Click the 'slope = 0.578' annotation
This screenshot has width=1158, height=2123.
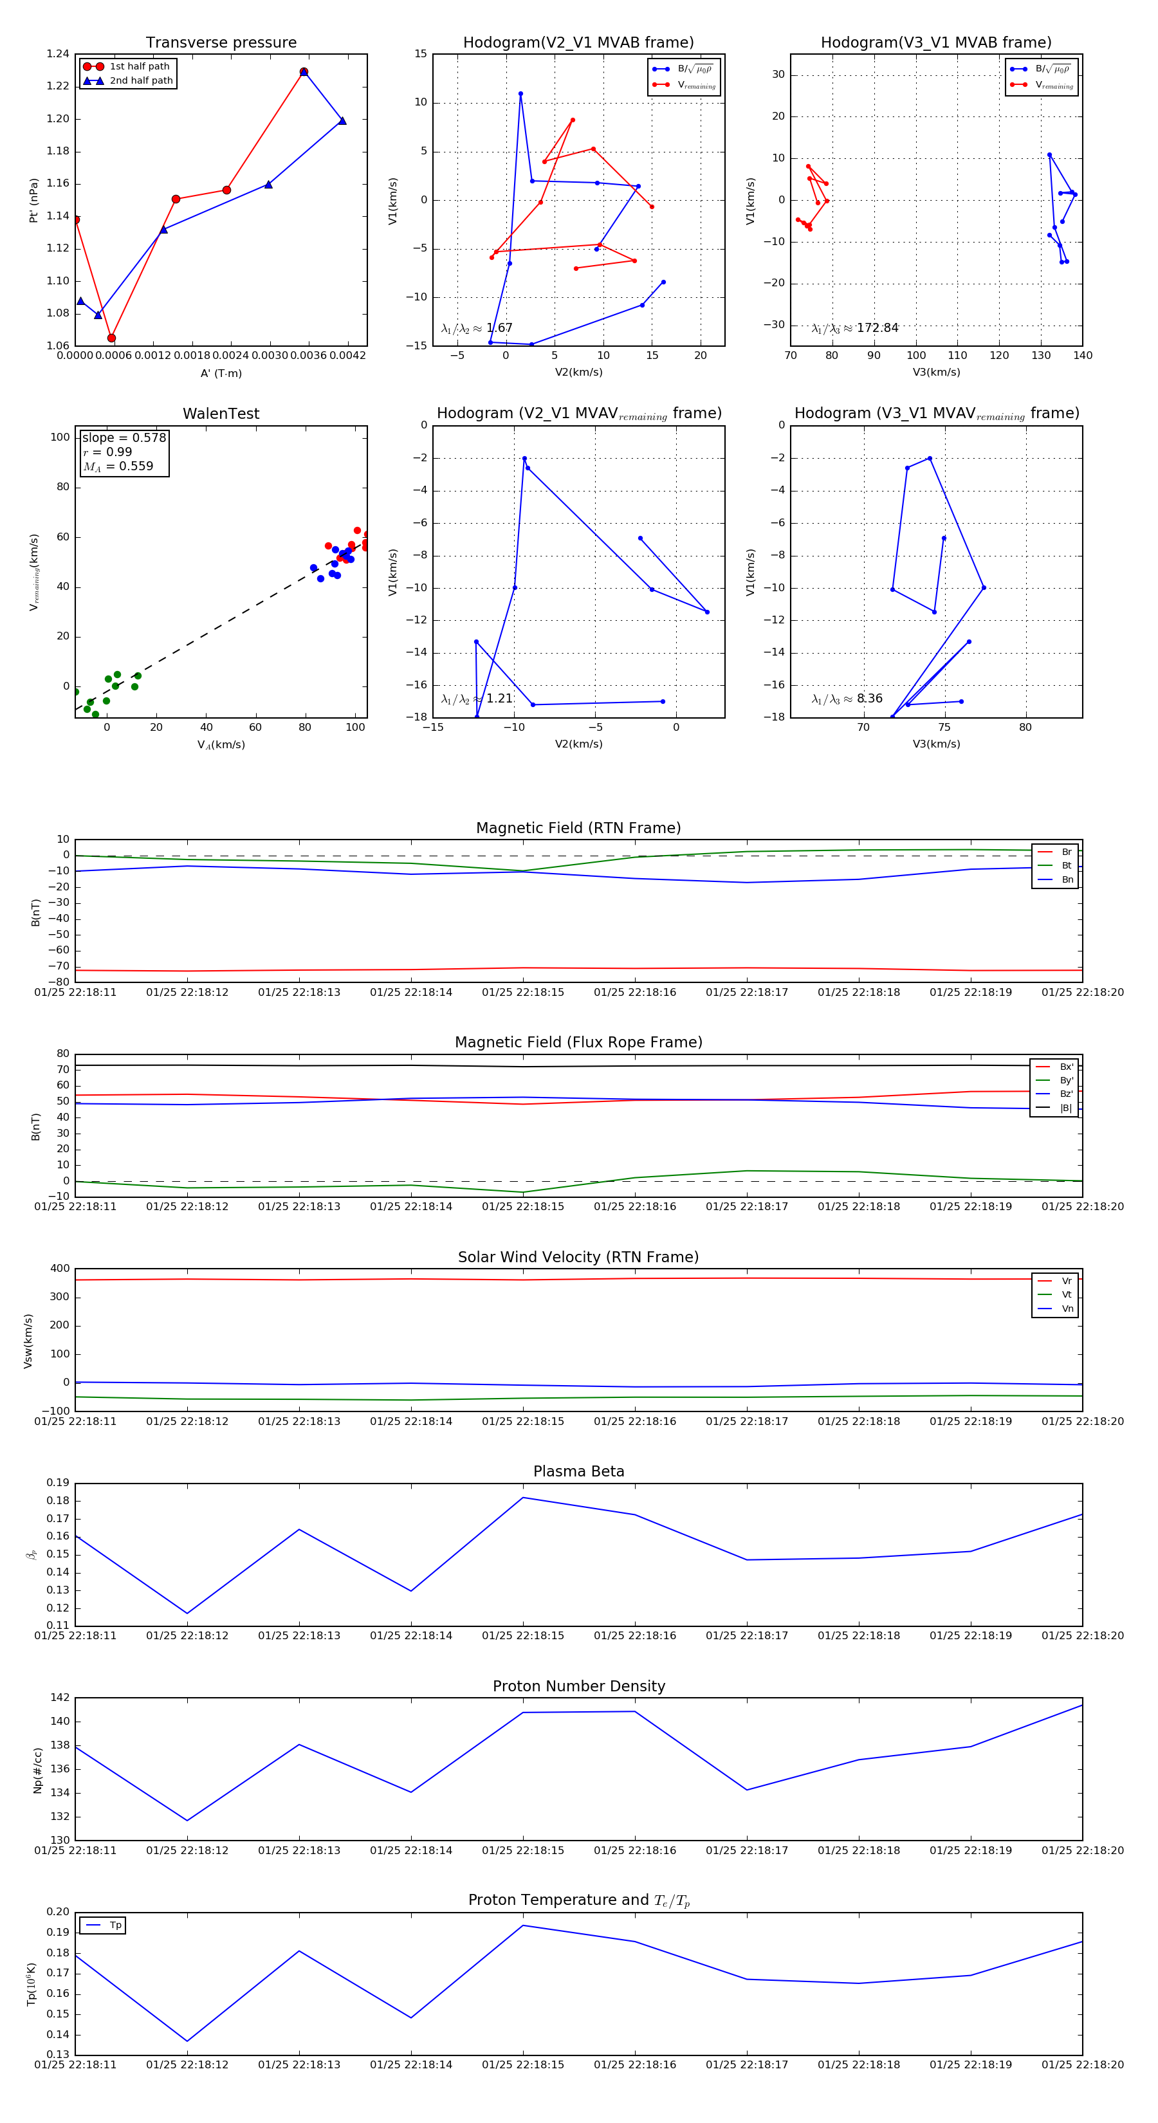[x=124, y=437]
